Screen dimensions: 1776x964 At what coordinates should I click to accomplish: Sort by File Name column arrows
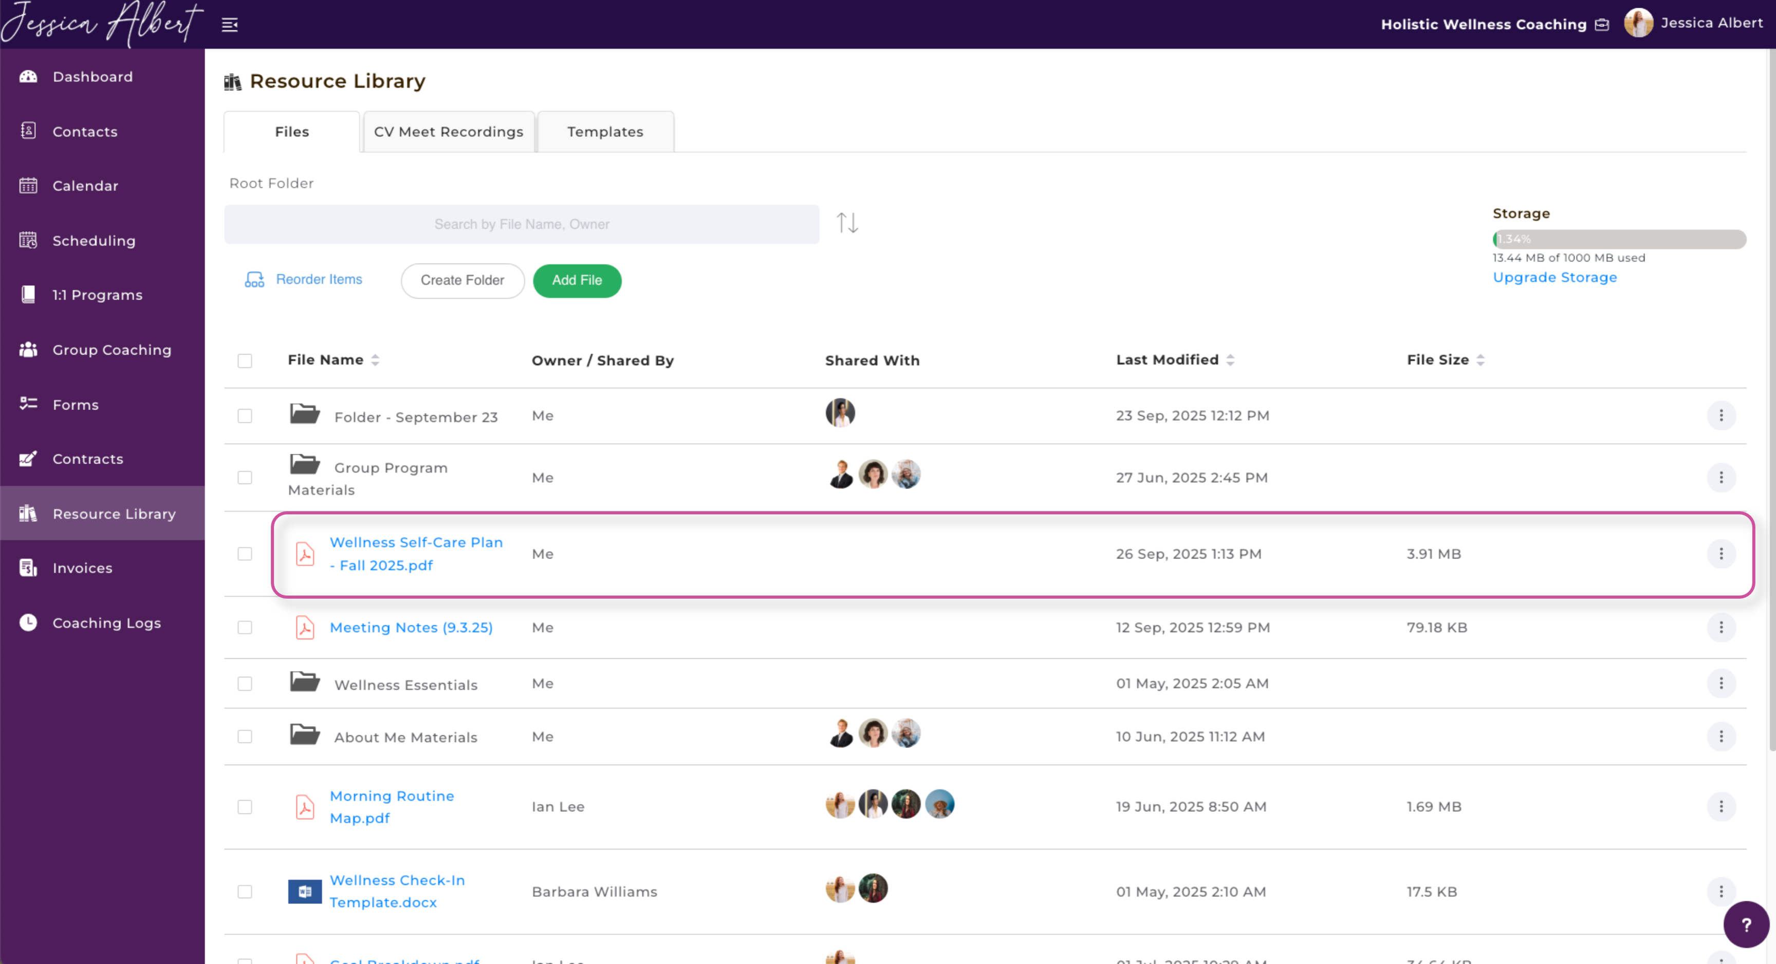pyautogui.click(x=375, y=360)
